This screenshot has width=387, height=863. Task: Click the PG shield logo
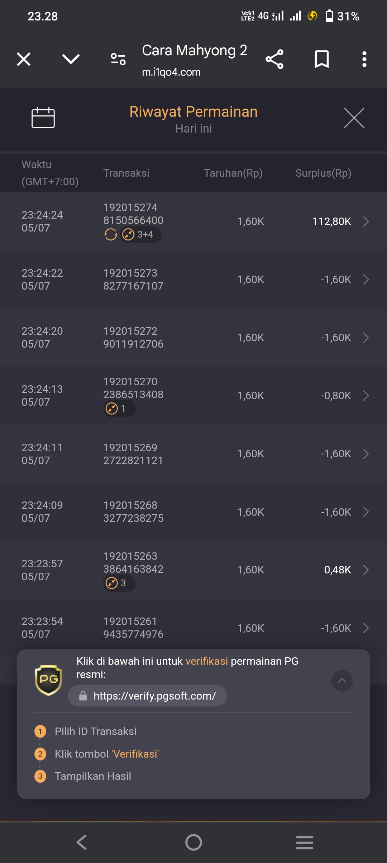48,680
